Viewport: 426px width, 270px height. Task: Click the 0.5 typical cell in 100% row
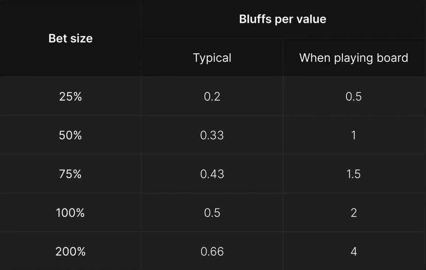(212, 213)
